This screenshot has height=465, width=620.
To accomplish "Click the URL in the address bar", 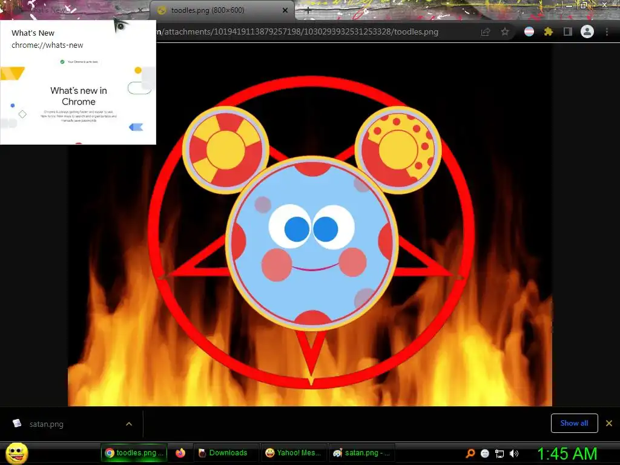I will coord(297,31).
